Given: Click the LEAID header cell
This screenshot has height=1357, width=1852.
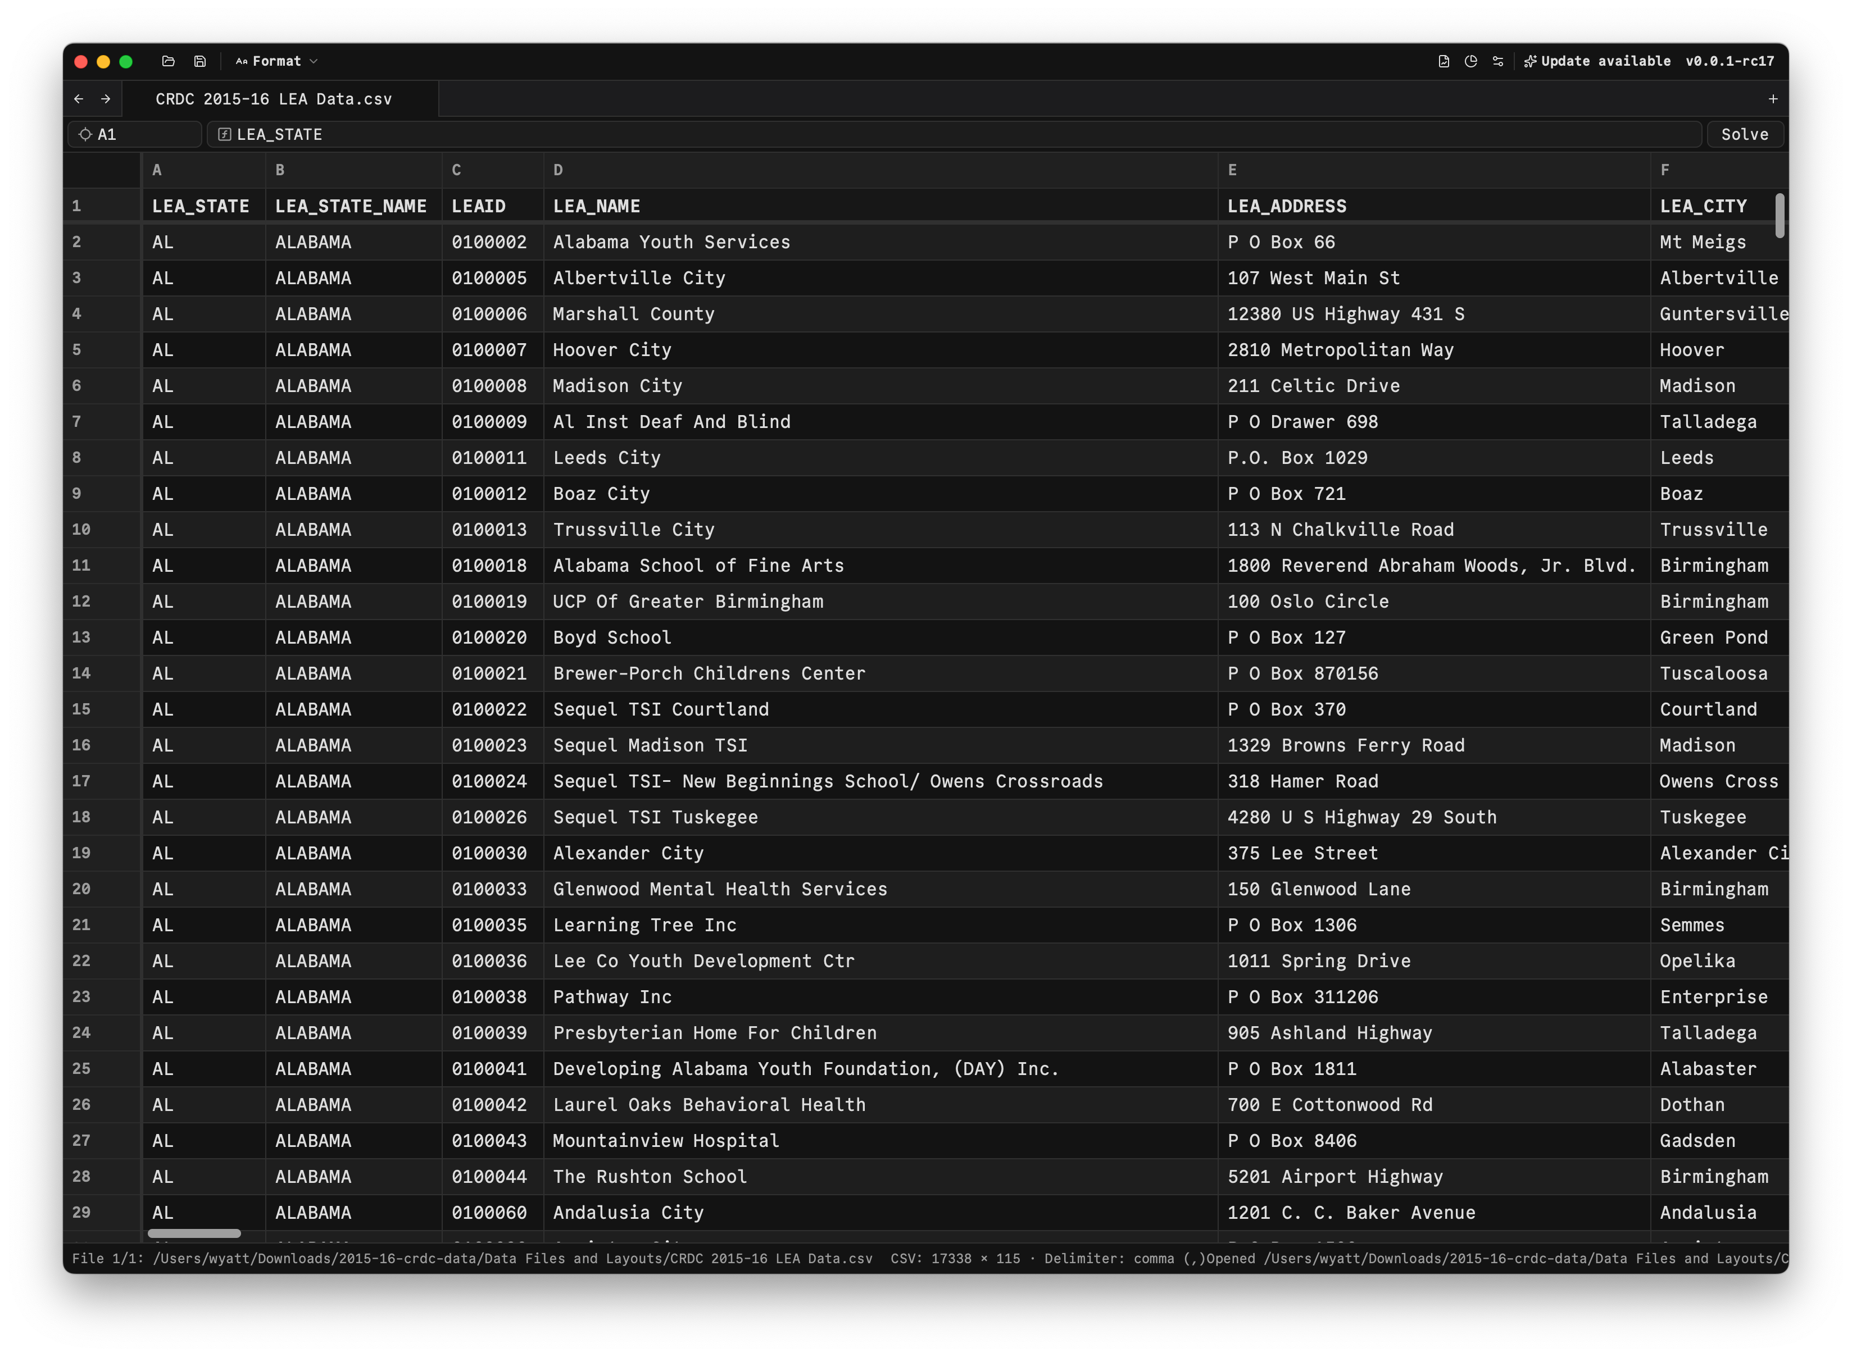Looking at the screenshot, I should pyautogui.click(x=492, y=206).
